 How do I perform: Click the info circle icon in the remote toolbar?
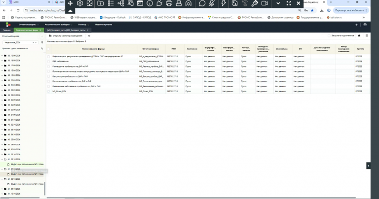click(150, 3)
